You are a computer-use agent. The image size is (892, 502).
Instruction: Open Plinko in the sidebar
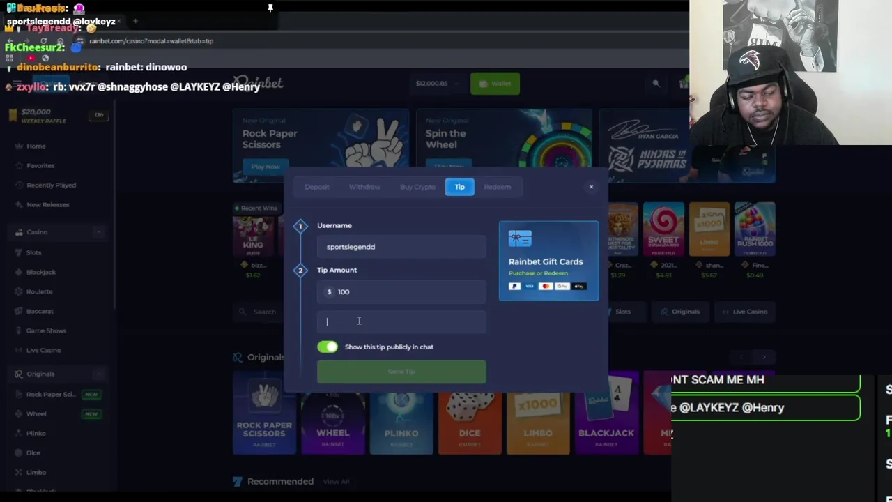(36, 433)
